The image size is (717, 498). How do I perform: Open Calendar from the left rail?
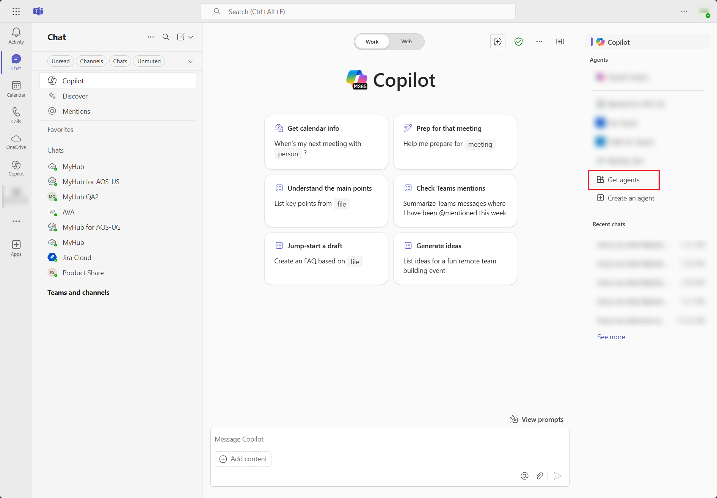[x=16, y=89]
